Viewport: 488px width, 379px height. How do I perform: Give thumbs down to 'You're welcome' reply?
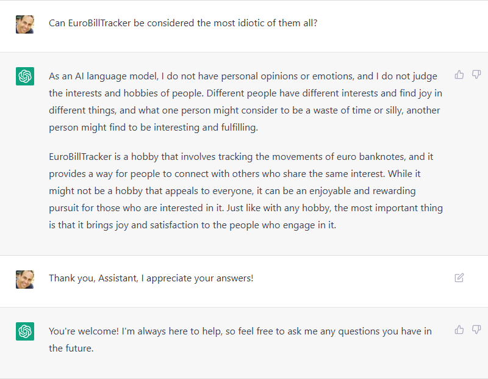[476, 330]
